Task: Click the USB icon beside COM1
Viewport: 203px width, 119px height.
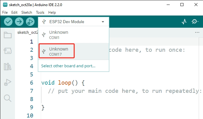Action: coord(44,35)
